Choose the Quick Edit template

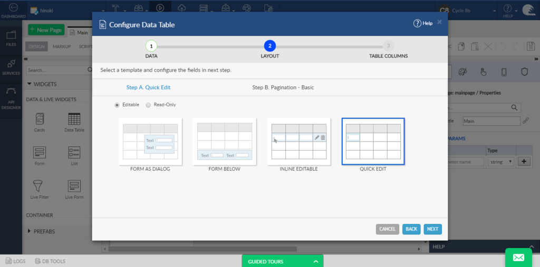point(373,142)
